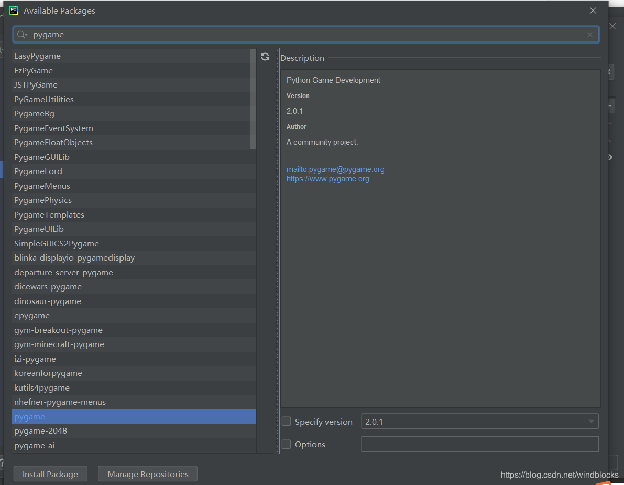Viewport: 624px width, 485px height.
Task: Close the Available Packages dialog
Action: click(593, 11)
